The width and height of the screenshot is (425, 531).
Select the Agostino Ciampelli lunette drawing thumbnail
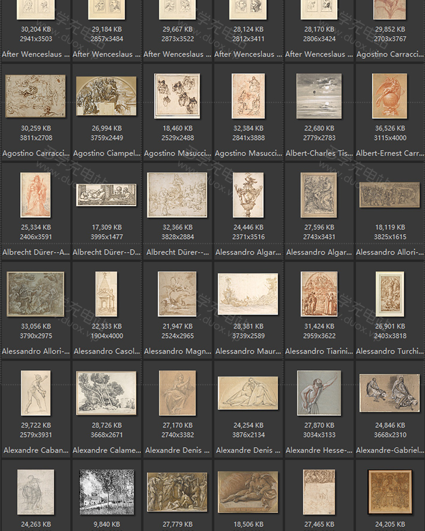point(106,96)
